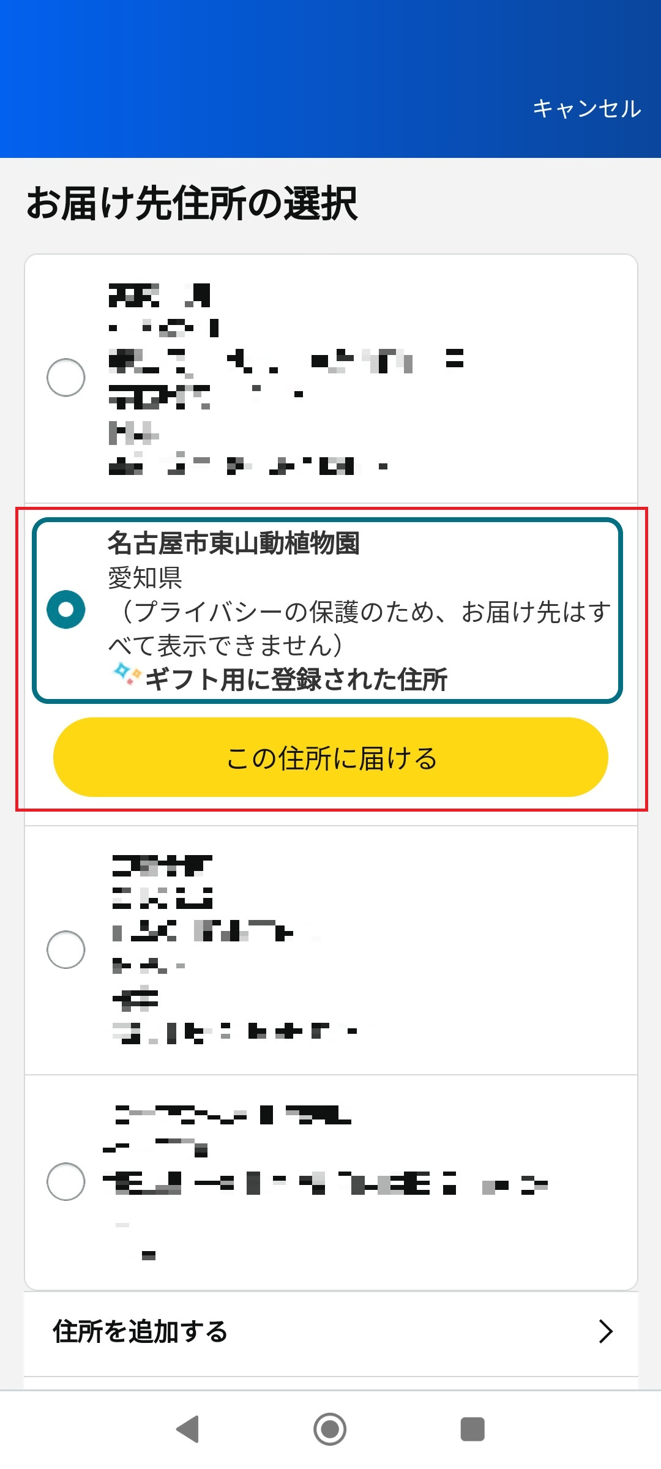Choose the third address radio button

click(66, 949)
